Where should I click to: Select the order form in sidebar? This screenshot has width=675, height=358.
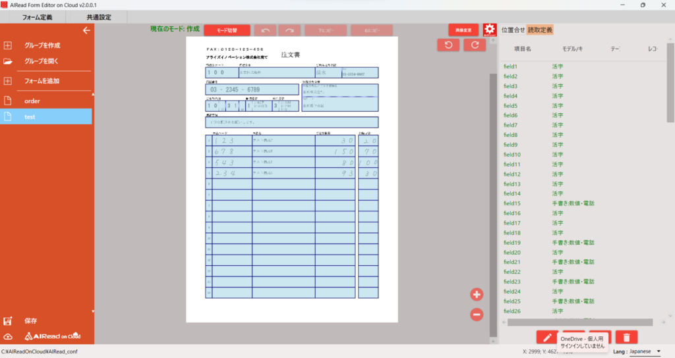pos(33,101)
